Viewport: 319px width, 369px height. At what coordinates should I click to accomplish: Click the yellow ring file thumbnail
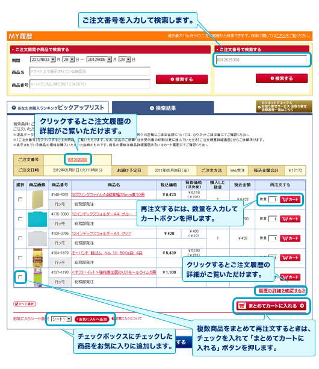click(x=37, y=200)
